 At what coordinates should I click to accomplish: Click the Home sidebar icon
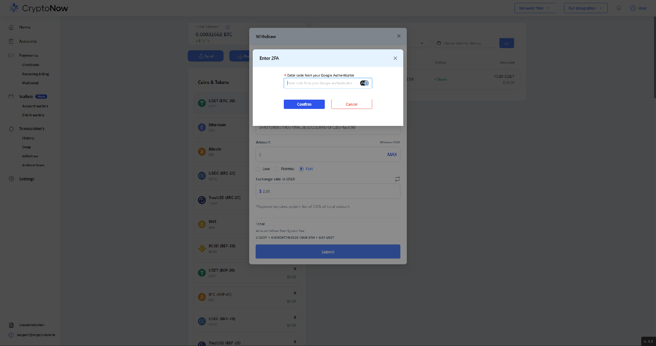click(x=11, y=27)
